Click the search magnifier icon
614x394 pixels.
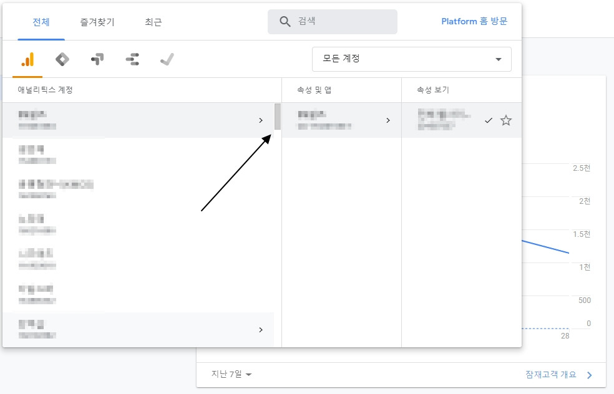285,21
